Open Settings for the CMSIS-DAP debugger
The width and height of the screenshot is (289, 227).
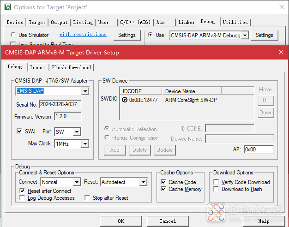pyautogui.click(x=265, y=35)
